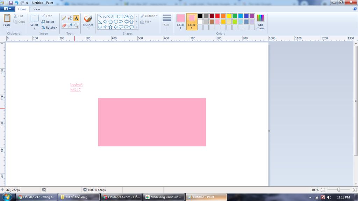This screenshot has height=201, width=358.
Task: Open the Customize Quick Access Toolbar arrow
Action: pos(27,3)
